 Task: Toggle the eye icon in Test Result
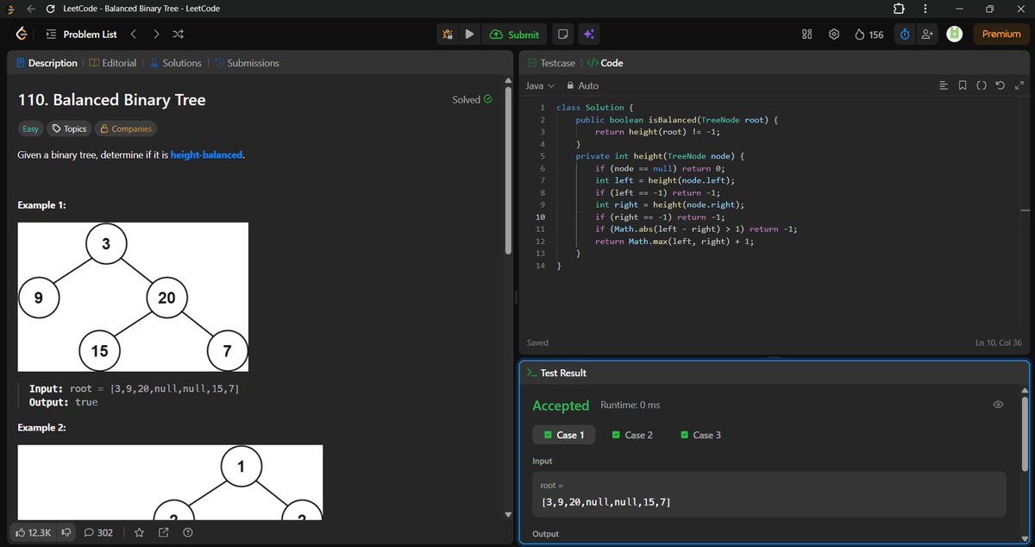click(x=998, y=405)
